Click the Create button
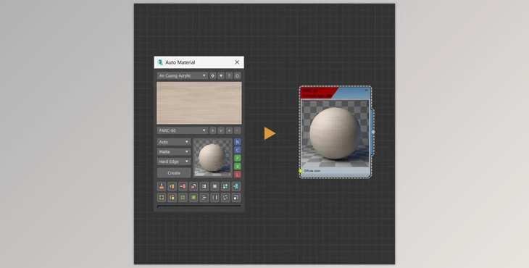This screenshot has width=529, height=268. pos(174,173)
